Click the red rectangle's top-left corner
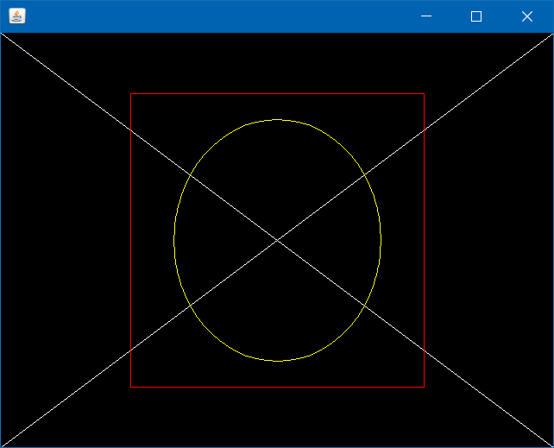This screenshot has height=448, width=554. click(x=130, y=93)
